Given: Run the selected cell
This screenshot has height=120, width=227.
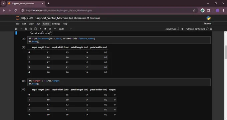Looking at the screenshot, I should click(x=40, y=29).
